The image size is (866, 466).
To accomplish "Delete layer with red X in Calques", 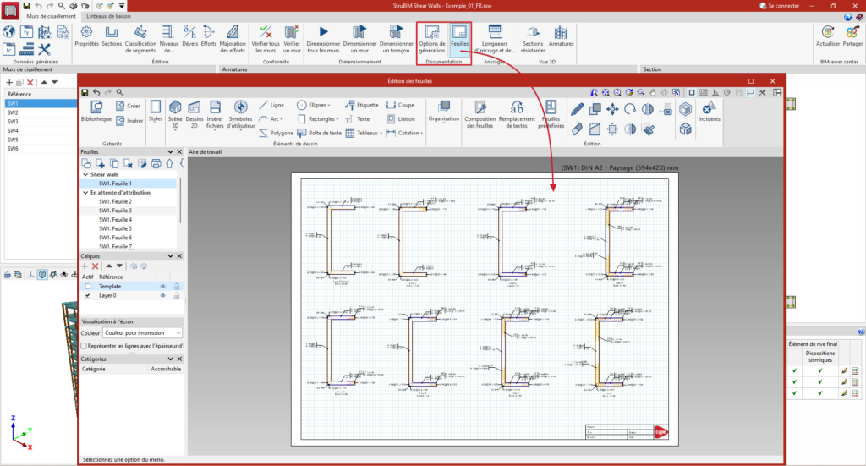I will point(95,266).
